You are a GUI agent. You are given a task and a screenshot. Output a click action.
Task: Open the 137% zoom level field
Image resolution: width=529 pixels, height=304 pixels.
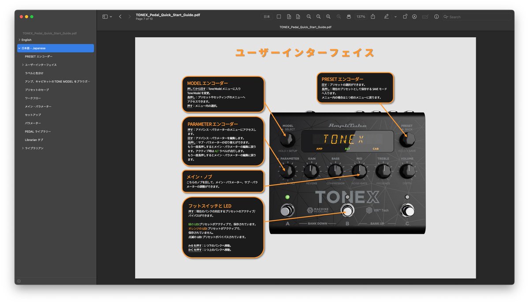pyautogui.click(x=361, y=17)
